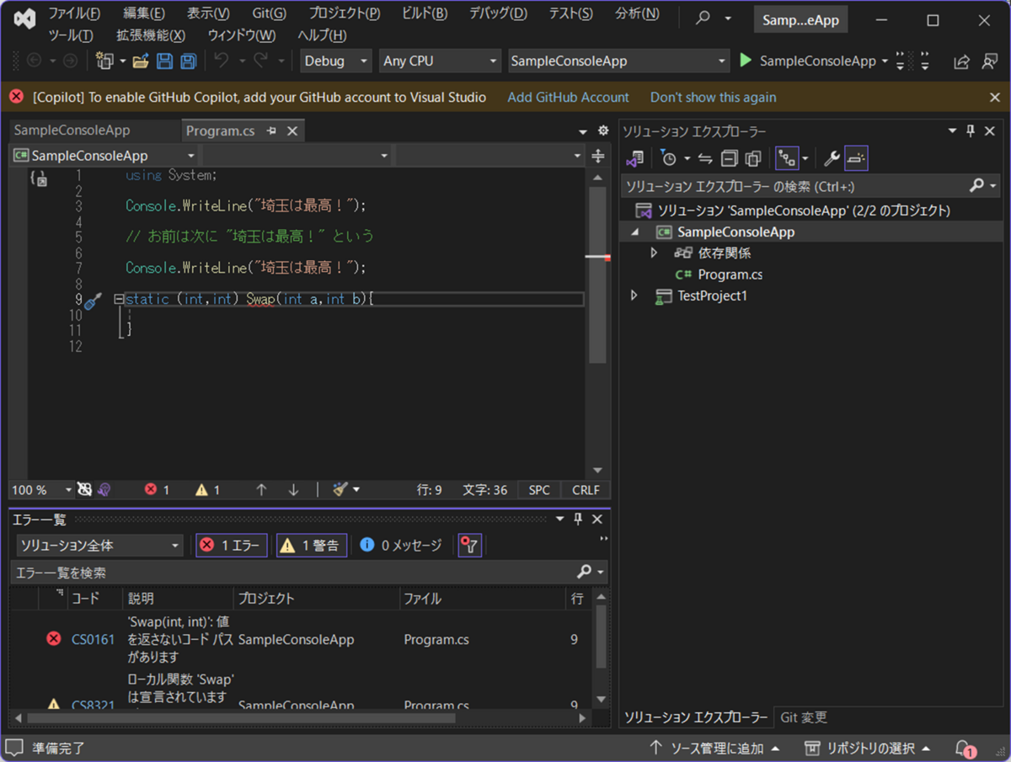Open the Debug configuration dropdown
1011x762 pixels.
335,61
